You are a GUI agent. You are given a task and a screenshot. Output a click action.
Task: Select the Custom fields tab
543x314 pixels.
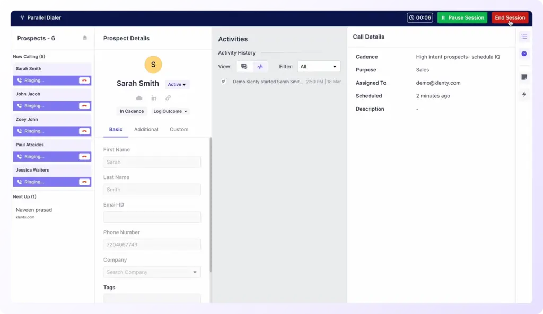tap(179, 129)
